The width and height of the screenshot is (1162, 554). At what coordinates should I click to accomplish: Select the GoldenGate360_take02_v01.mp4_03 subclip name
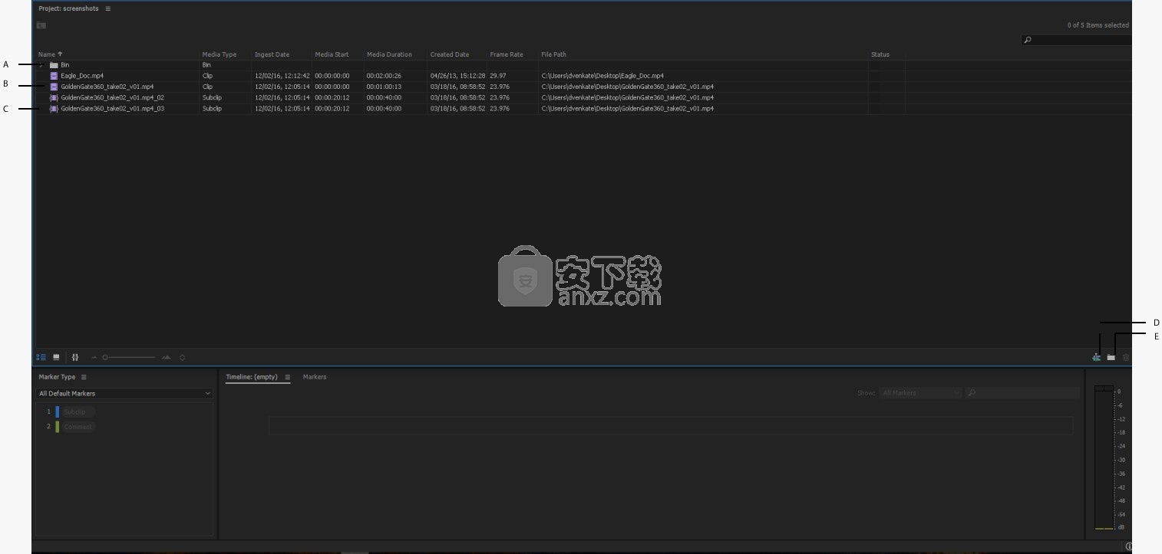(x=113, y=109)
